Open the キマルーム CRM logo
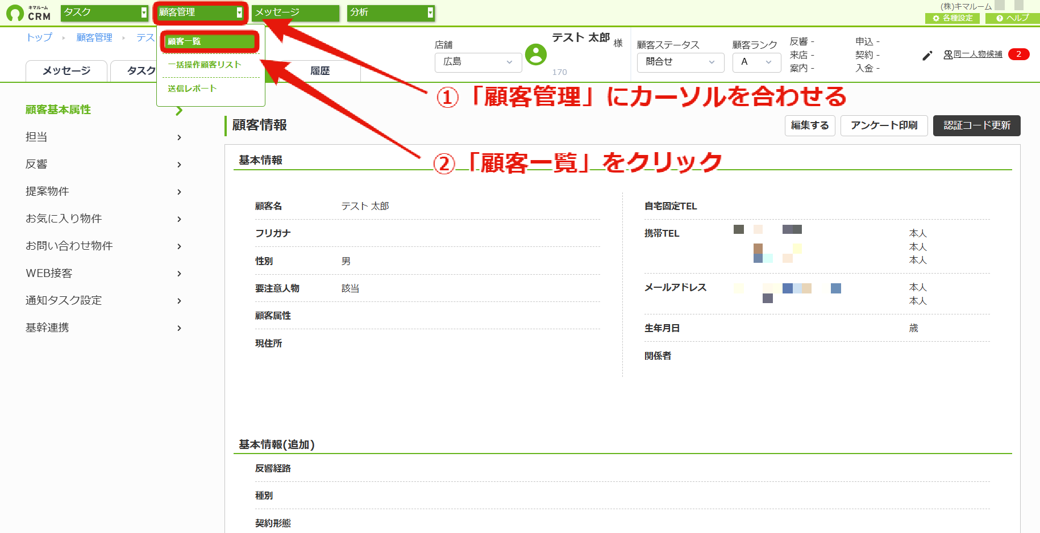 point(28,12)
